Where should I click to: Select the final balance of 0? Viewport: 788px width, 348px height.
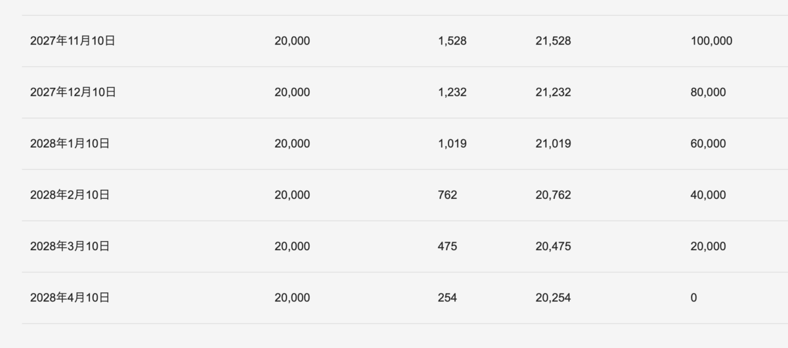(693, 297)
